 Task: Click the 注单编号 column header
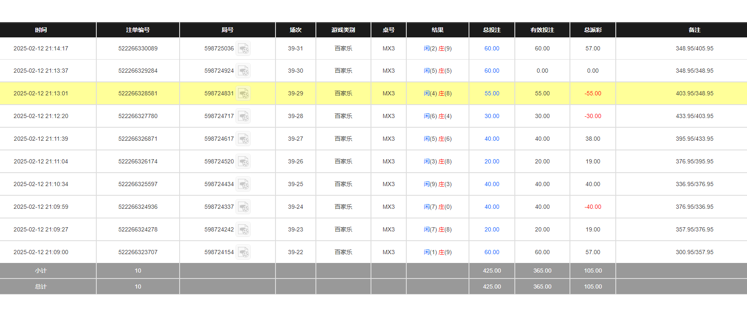tap(138, 30)
